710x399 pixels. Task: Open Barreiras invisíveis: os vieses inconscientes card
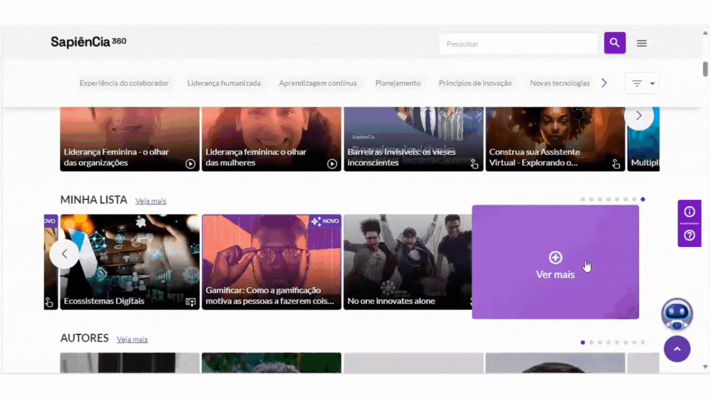(414, 139)
